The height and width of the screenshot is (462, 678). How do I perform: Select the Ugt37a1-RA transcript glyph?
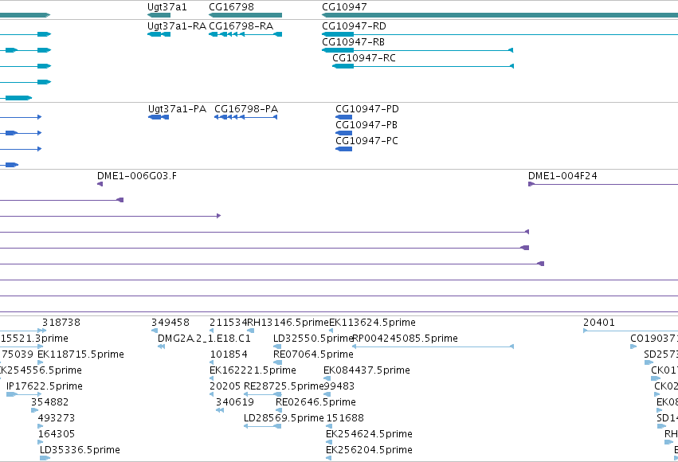click(x=159, y=34)
